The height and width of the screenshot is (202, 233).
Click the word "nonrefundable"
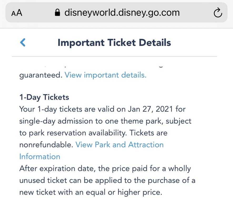[x=46, y=145]
